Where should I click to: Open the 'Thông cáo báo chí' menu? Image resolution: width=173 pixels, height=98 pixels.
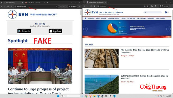point(114,18)
